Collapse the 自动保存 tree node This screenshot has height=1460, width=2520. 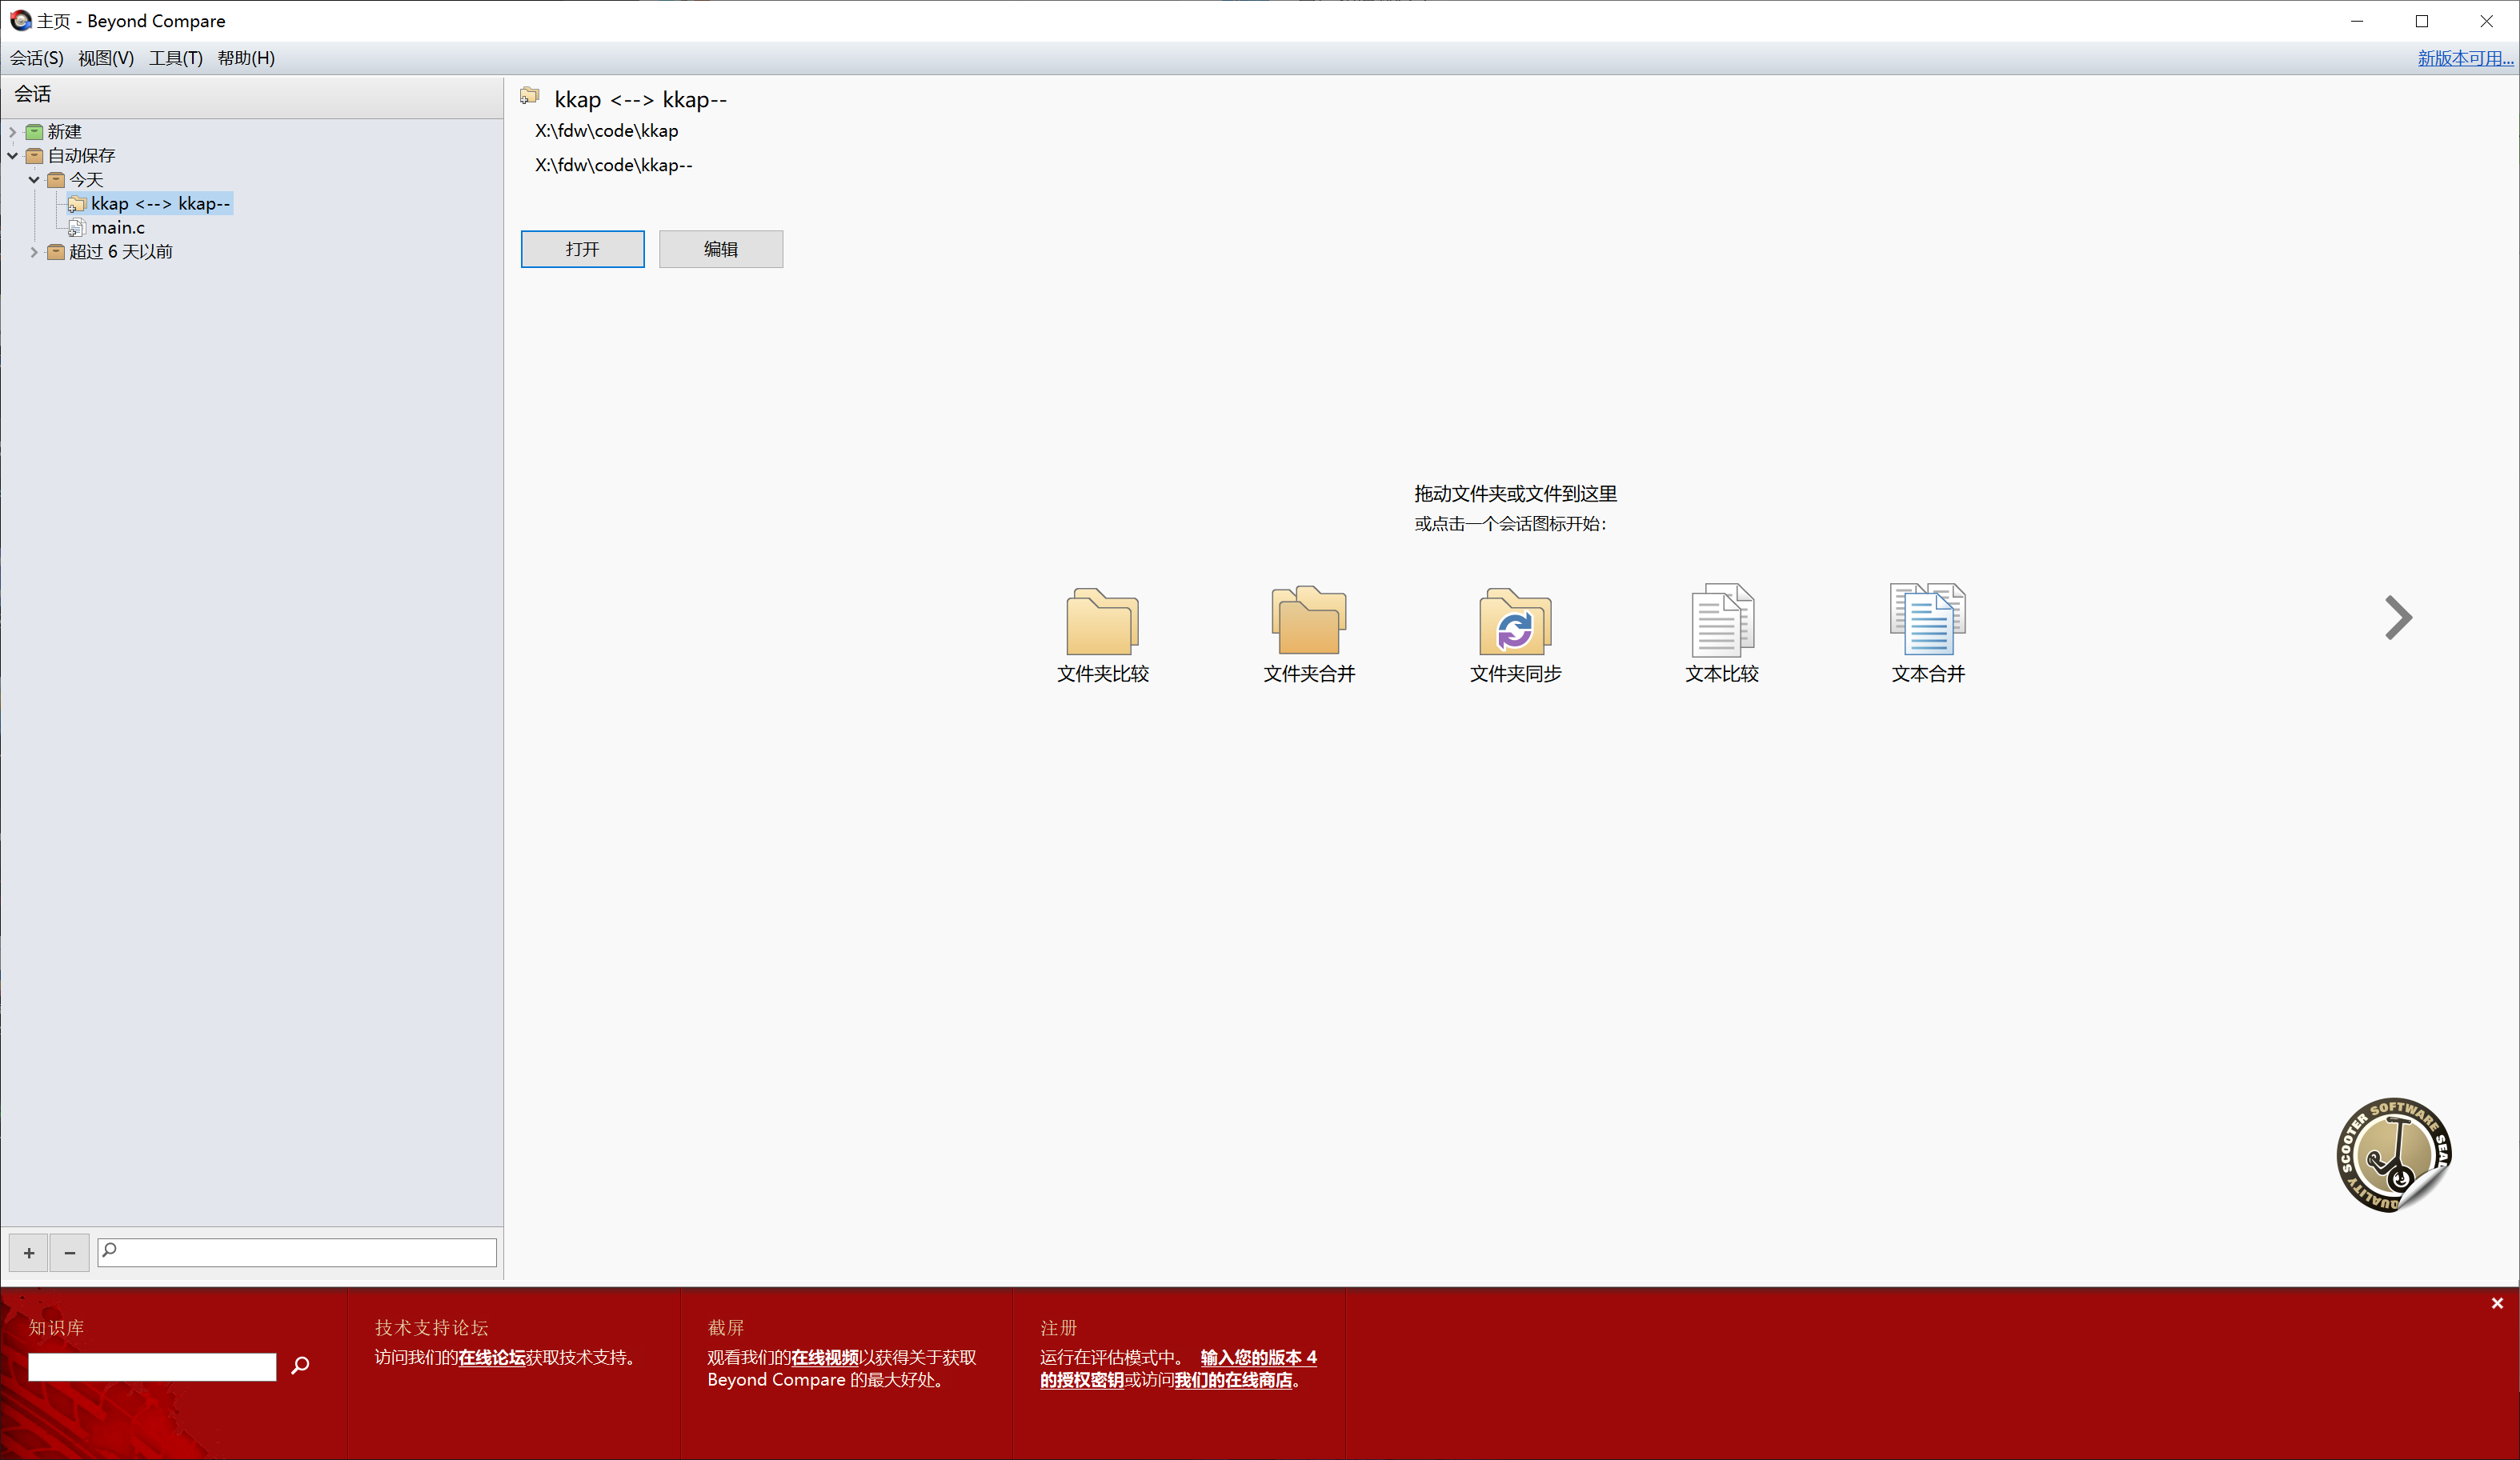click(x=13, y=156)
